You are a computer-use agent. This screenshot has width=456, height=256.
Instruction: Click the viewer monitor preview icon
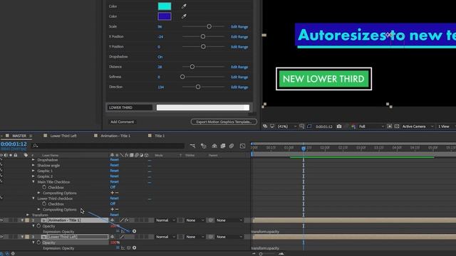[x=272, y=127]
